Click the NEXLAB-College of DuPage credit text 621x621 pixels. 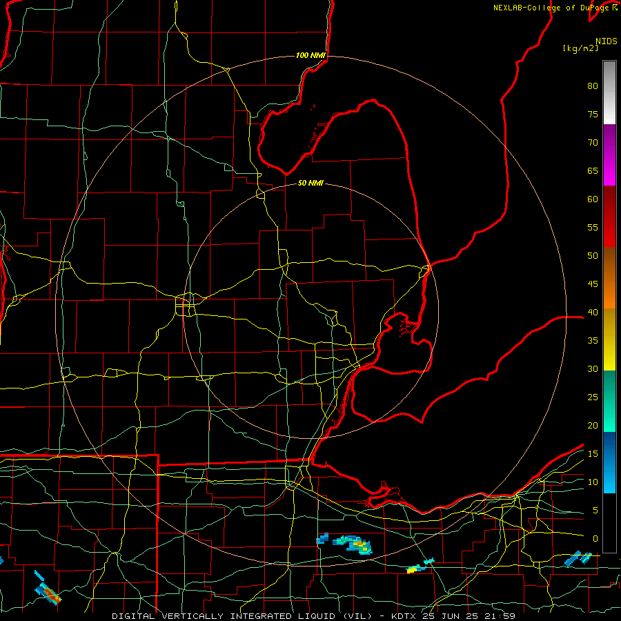click(x=551, y=8)
